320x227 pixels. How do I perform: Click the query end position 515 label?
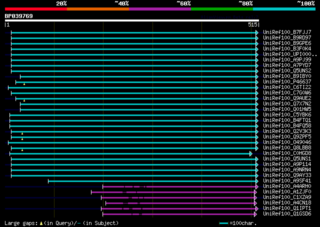(252, 24)
